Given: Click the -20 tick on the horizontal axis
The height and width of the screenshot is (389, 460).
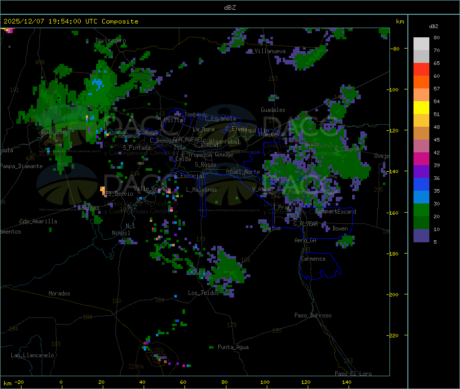Looking at the screenshot, I should pos(19,382).
